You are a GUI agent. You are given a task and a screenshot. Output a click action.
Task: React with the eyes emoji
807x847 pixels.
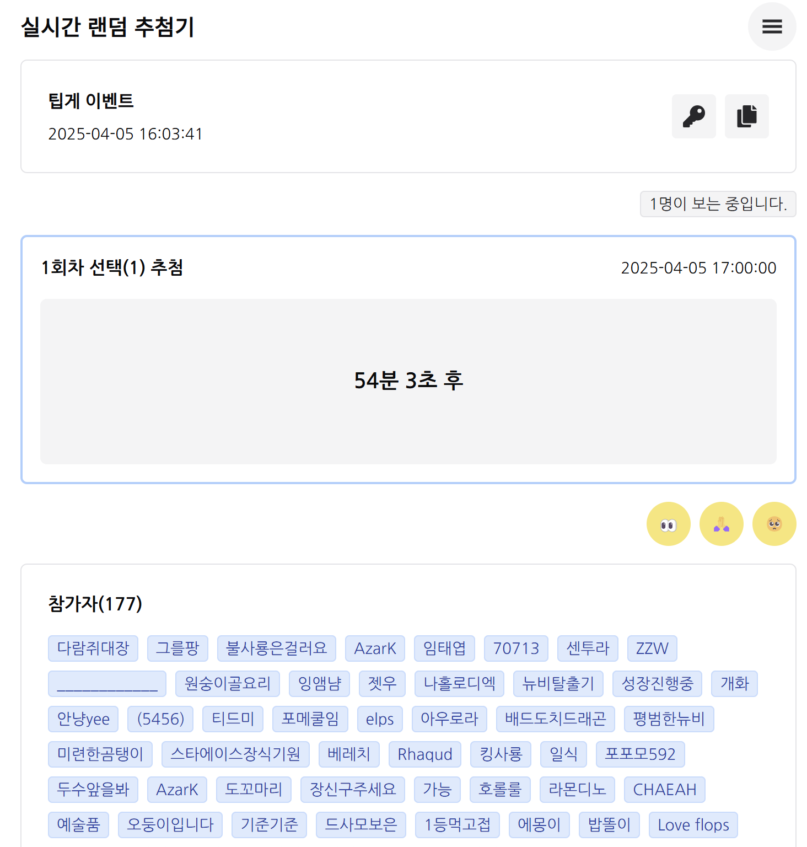coord(668,524)
